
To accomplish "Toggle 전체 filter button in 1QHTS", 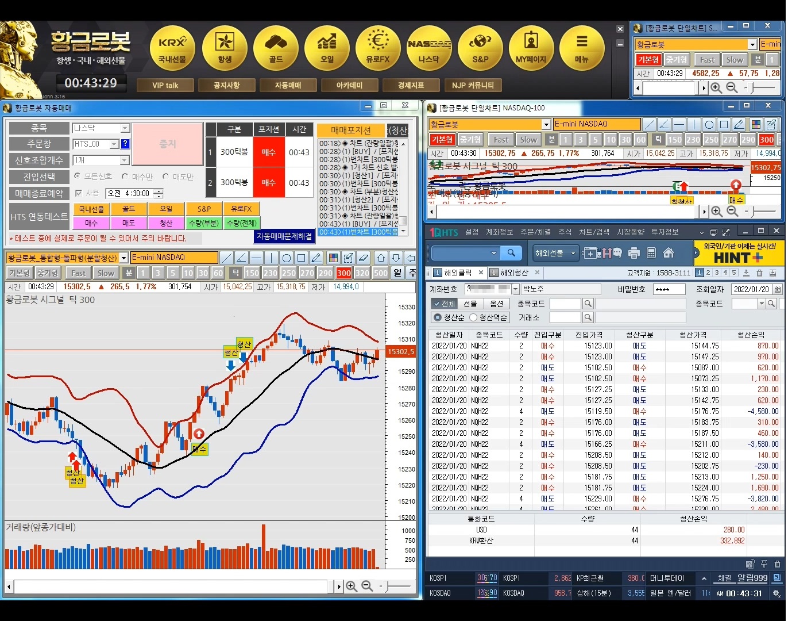I will (x=444, y=304).
